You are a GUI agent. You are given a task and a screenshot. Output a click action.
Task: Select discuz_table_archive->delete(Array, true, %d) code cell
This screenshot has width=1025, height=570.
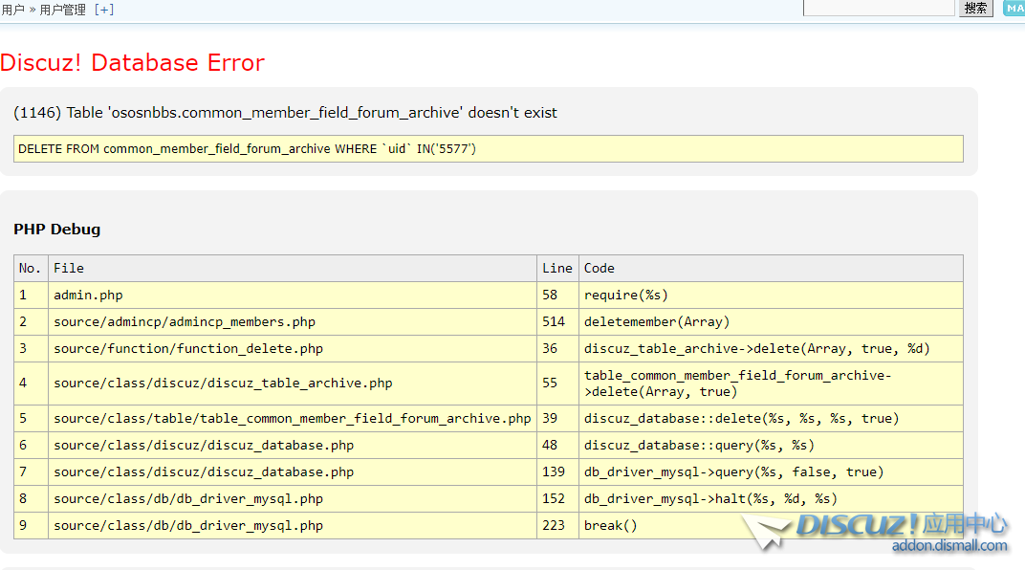coord(771,348)
